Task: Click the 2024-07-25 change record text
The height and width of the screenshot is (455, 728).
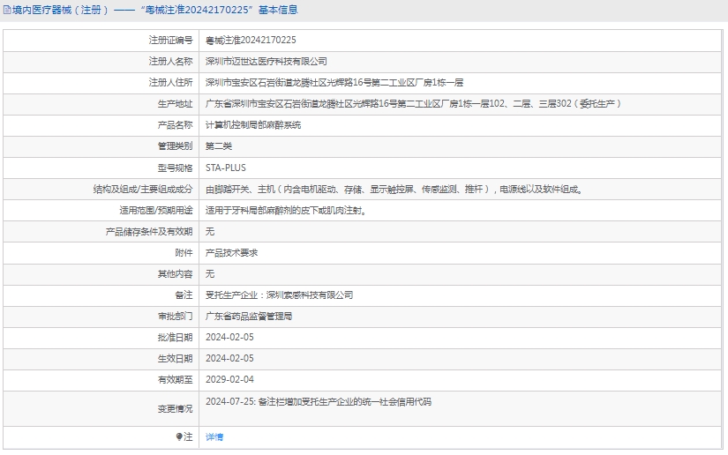Action: pyautogui.click(x=319, y=402)
